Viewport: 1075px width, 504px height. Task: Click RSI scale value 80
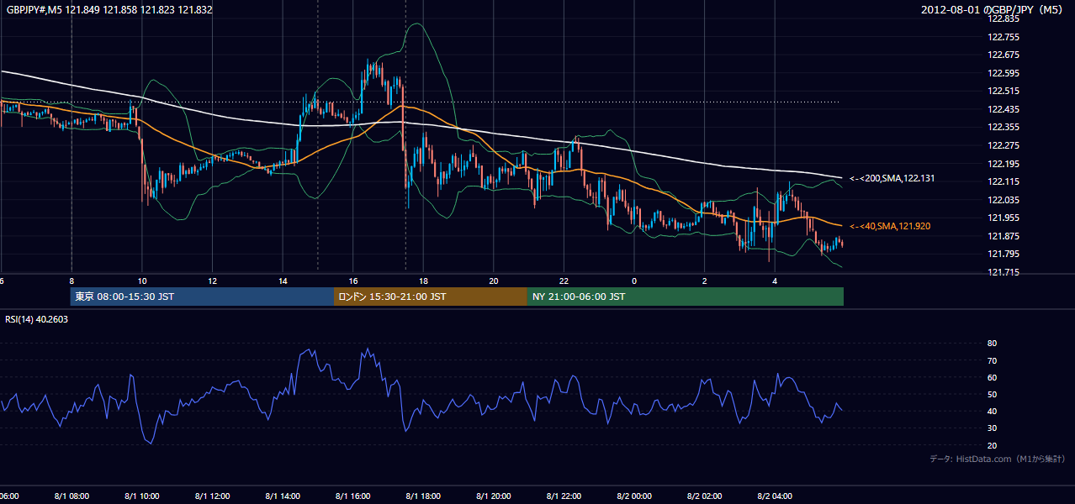click(993, 344)
